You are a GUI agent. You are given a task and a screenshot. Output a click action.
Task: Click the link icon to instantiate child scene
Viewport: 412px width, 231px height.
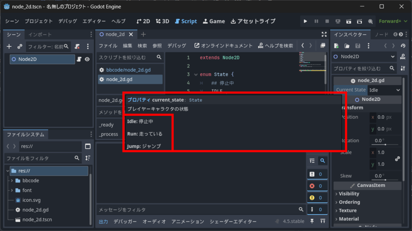coord(20,47)
